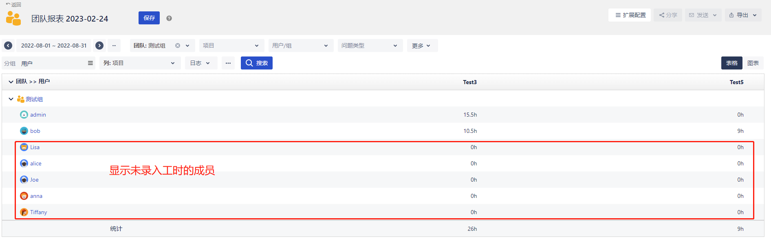Go to next date range arrow
771x243 pixels.
point(99,46)
